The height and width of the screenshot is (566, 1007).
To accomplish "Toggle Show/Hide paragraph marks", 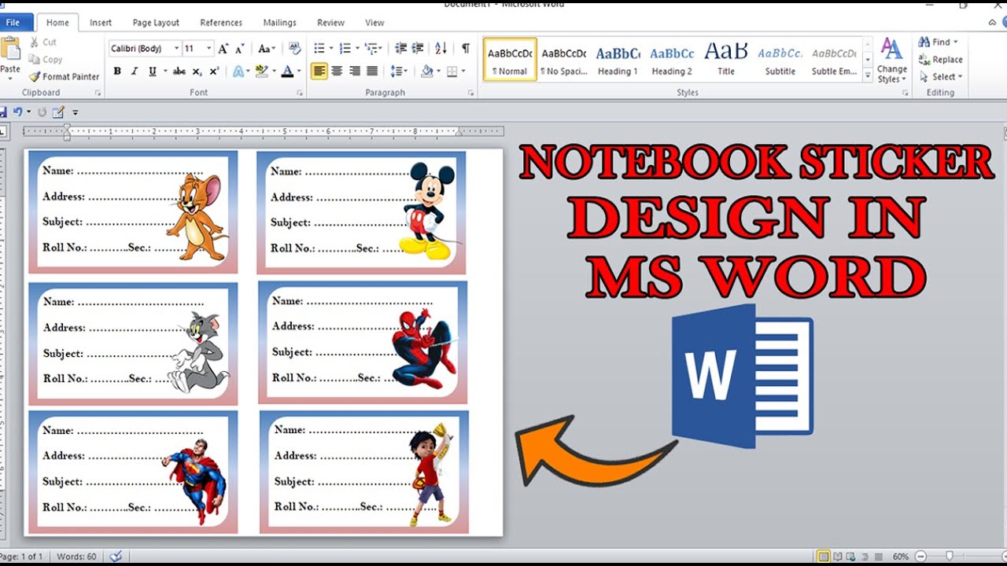I will tap(466, 49).
